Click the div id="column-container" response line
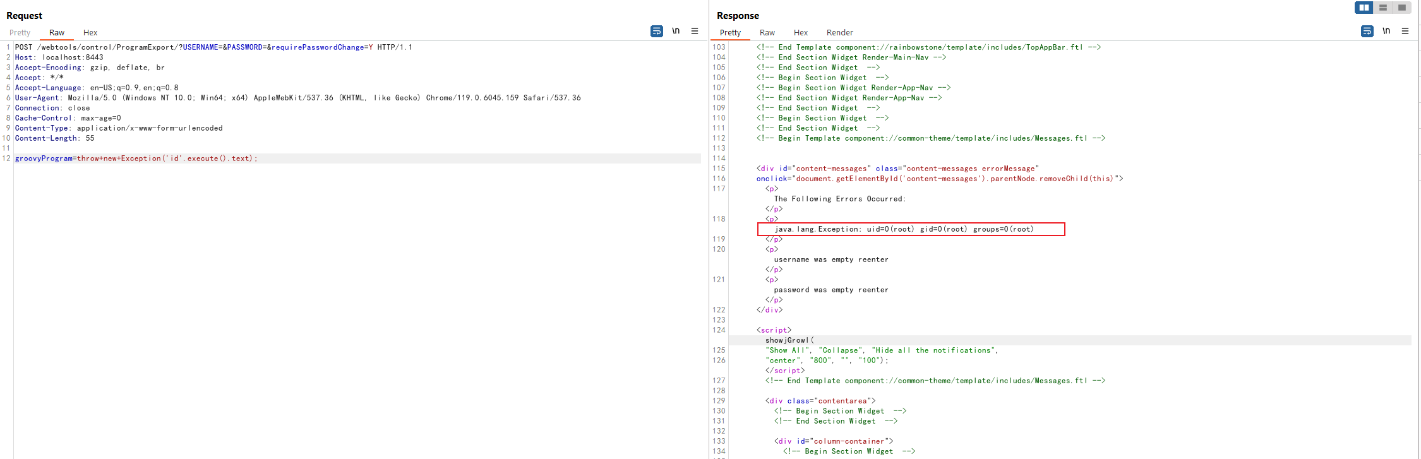Image resolution: width=1421 pixels, height=459 pixels. pos(834,441)
